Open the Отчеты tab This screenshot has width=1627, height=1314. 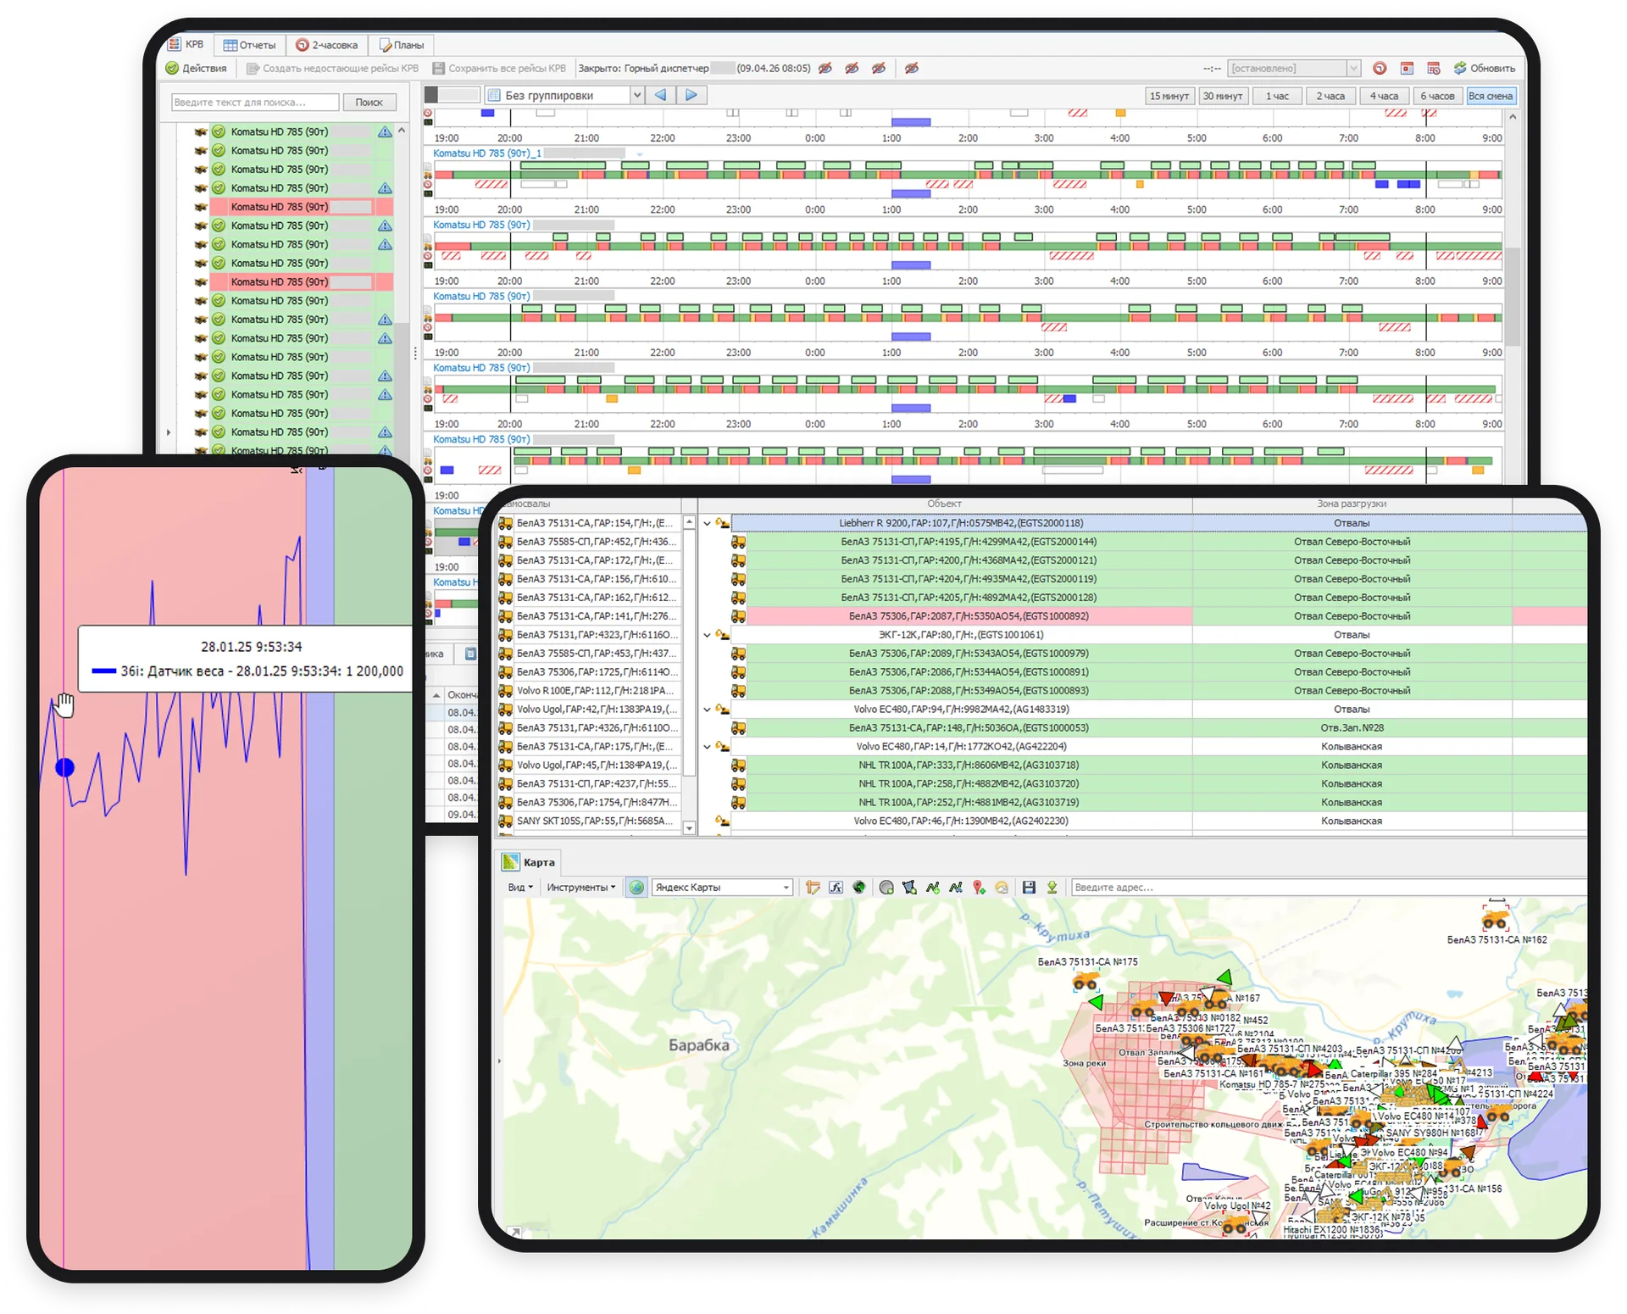250,45
